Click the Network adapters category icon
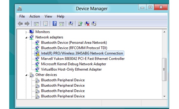The height and width of the screenshot is (109, 179). pos(32,37)
